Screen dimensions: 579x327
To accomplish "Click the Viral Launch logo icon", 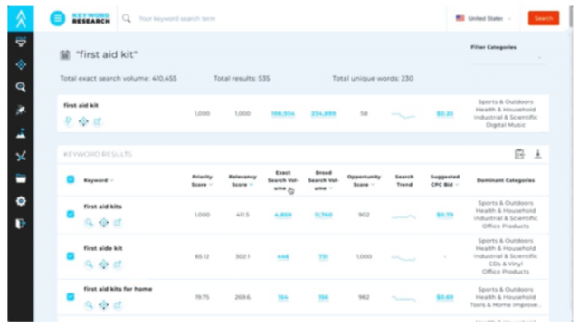I will 21,18.
